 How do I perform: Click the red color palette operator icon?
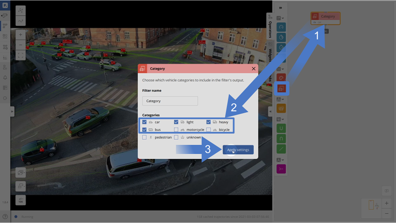pos(281,77)
